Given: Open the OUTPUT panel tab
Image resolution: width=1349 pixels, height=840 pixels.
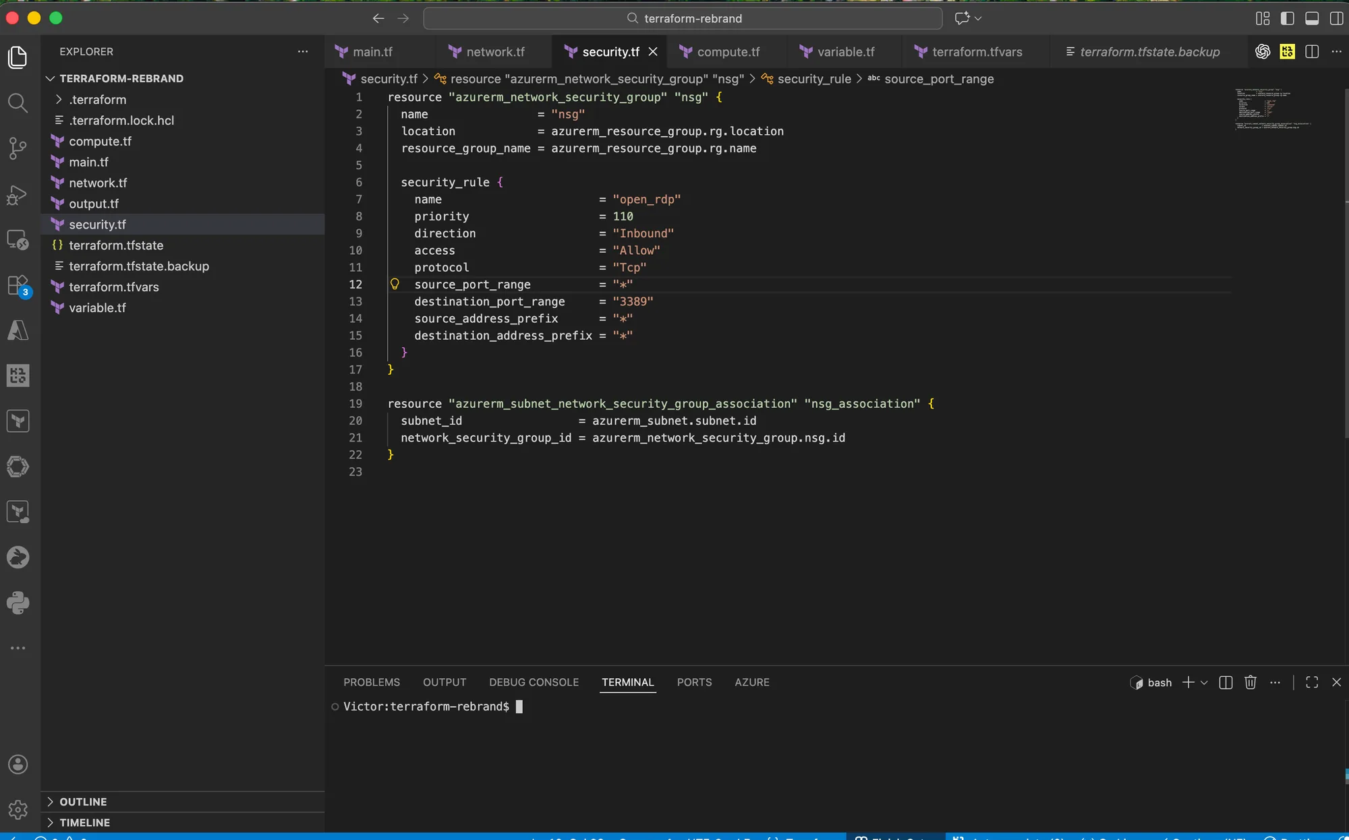Looking at the screenshot, I should [x=444, y=682].
